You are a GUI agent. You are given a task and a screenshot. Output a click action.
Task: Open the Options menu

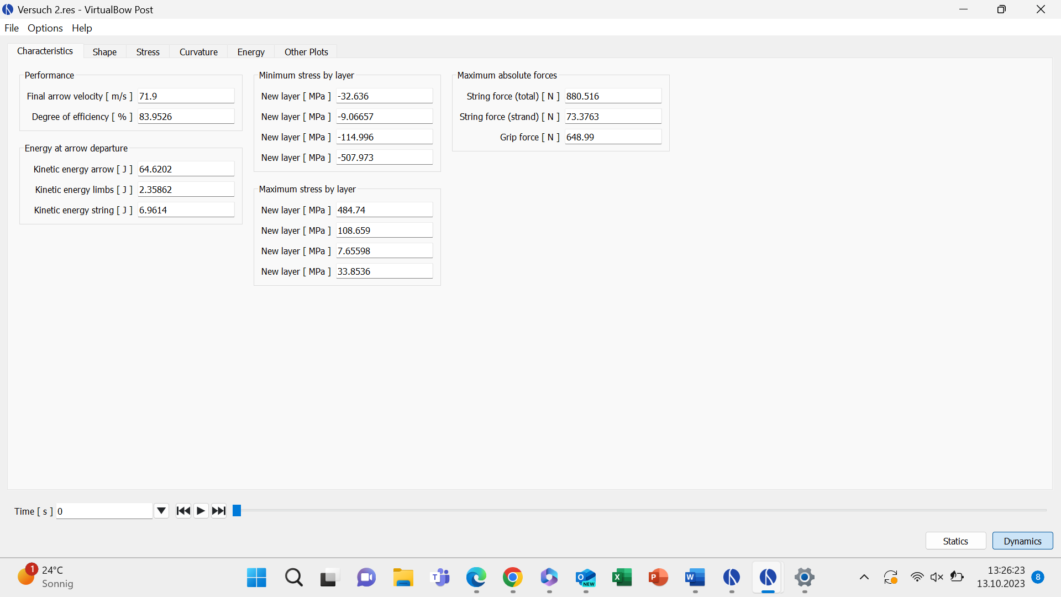point(45,28)
